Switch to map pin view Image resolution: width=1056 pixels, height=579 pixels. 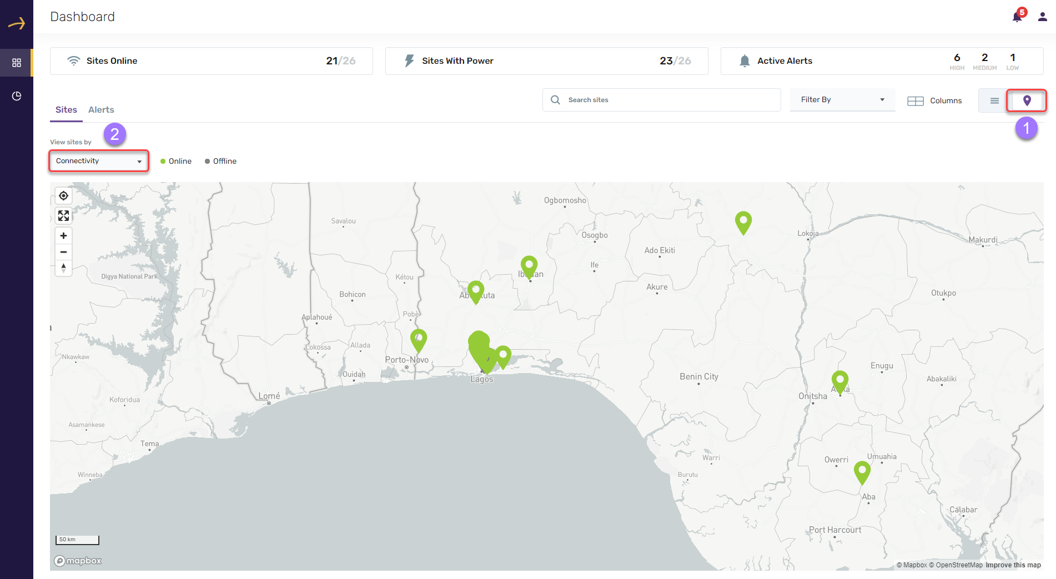1027,100
